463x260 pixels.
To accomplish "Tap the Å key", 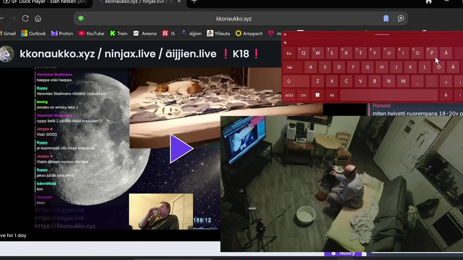I will click(446, 53).
